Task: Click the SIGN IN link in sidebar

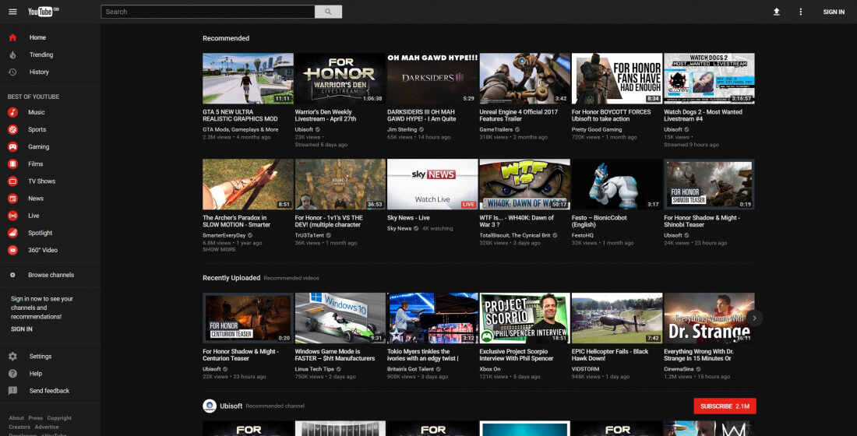Action: tap(22, 329)
